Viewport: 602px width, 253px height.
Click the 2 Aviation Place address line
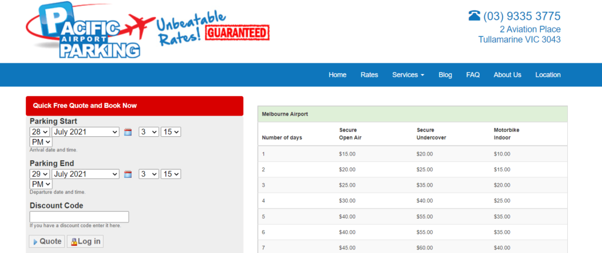click(x=530, y=29)
